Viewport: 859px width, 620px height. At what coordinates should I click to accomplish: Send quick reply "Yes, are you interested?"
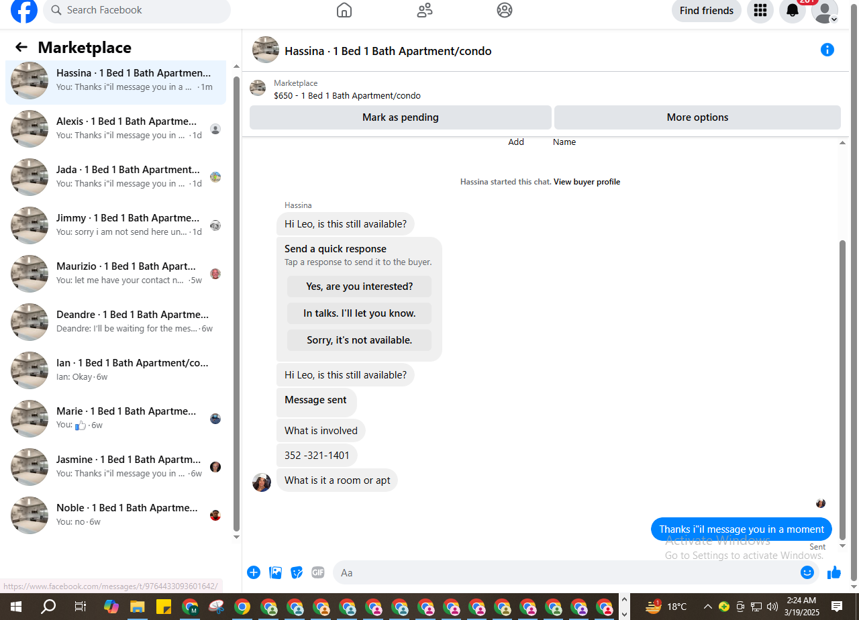point(360,287)
